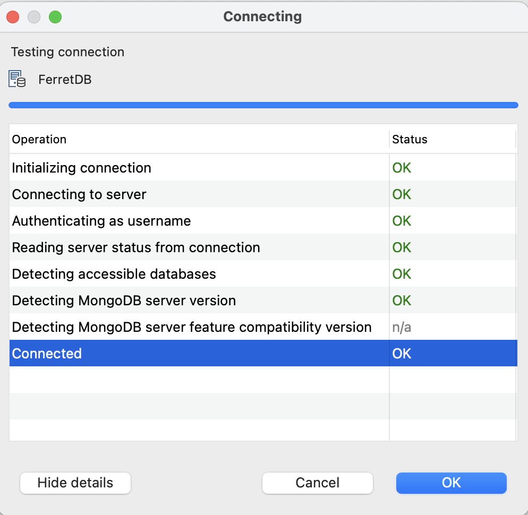Click the OK status icon next to Connected
The height and width of the screenshot is (515, 528).
402,353
